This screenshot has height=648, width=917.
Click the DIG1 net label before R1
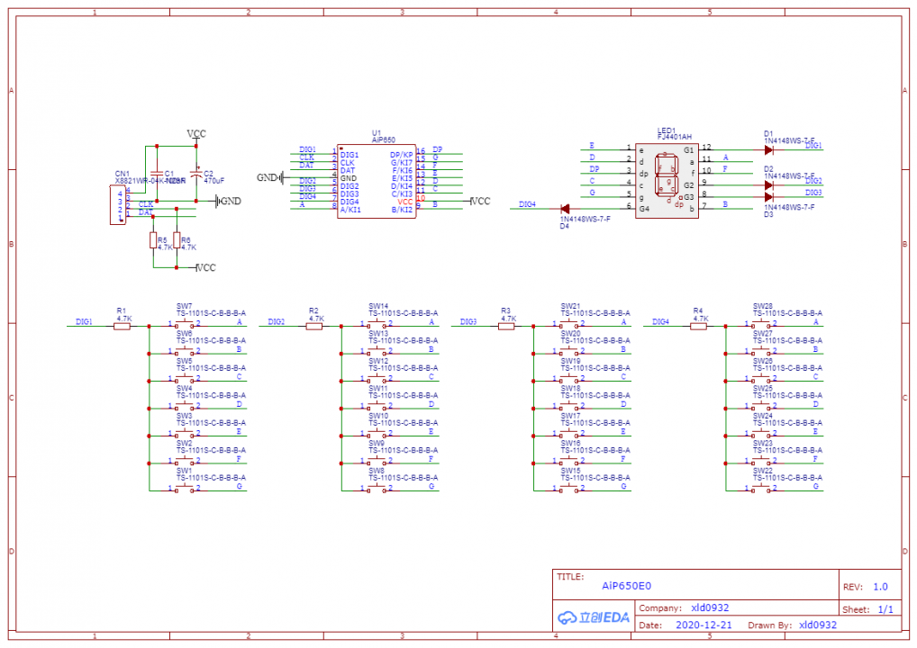84,322
